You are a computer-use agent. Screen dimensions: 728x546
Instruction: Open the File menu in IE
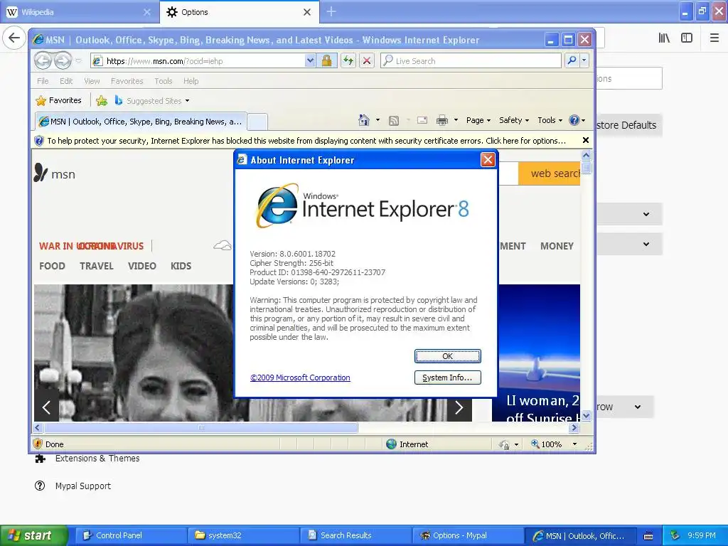click(x=43, y=81)
